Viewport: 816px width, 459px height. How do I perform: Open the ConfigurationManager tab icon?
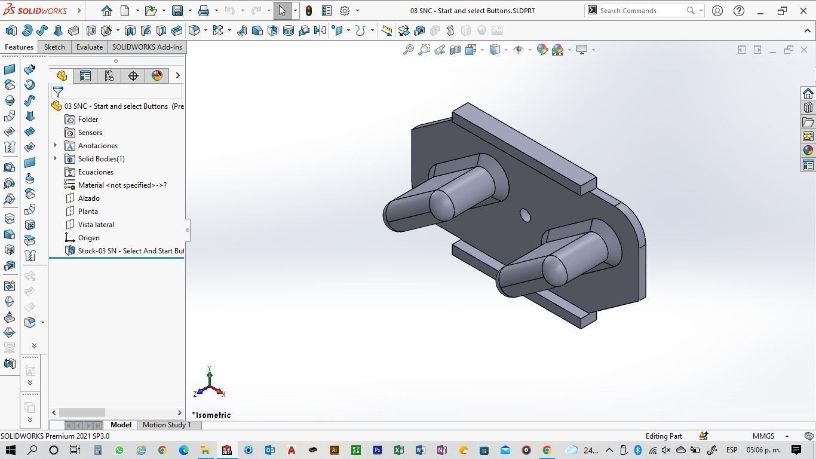pyautogui.click(x=109, y=75)
